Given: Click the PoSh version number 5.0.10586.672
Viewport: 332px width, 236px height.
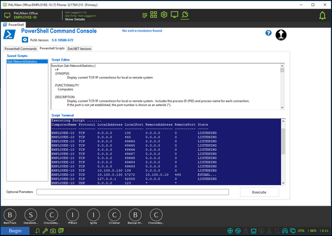Looking at the screenshot, I should pyautogui.click(x=63, y=40).
